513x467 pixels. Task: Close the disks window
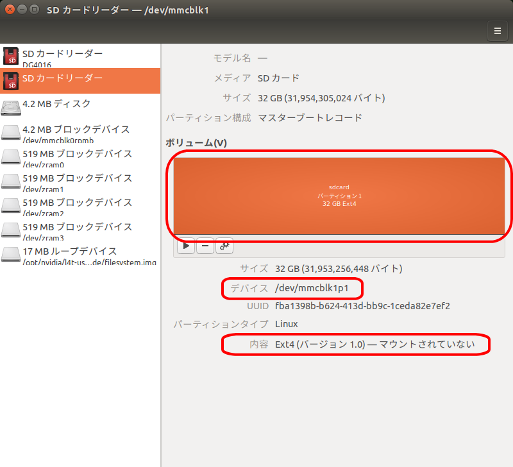[x=10, y=10]
